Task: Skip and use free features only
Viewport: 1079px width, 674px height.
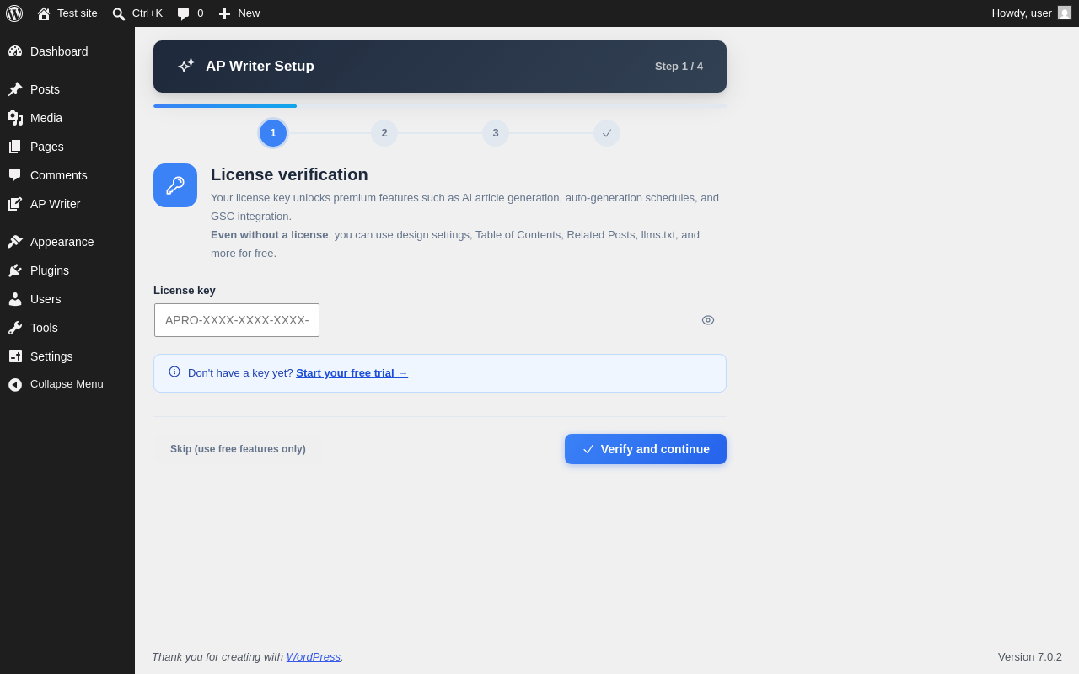Action: (238, 449)
